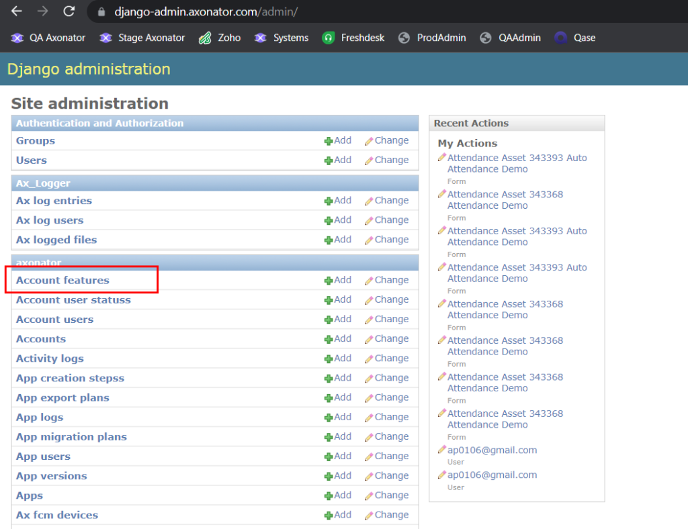
Task: Open the Stage Axonator bookmark
Action: 142,38
